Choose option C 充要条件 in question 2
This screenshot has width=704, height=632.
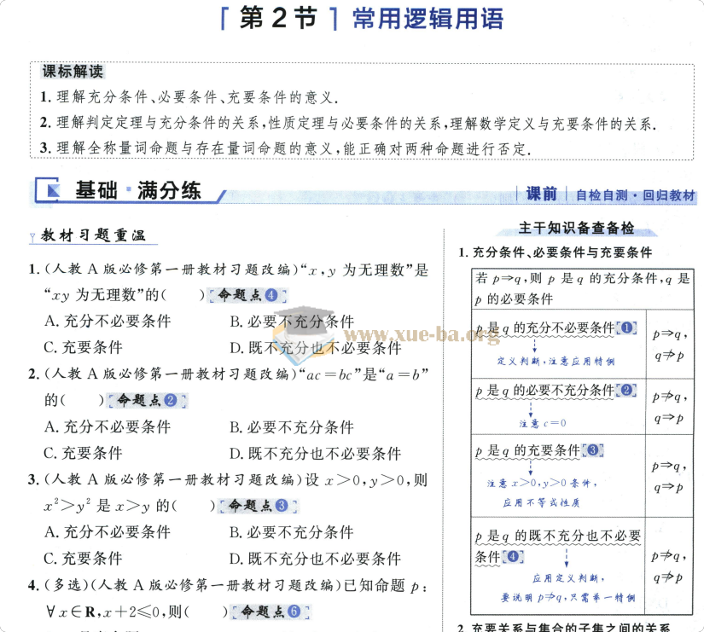pos(84,453)
